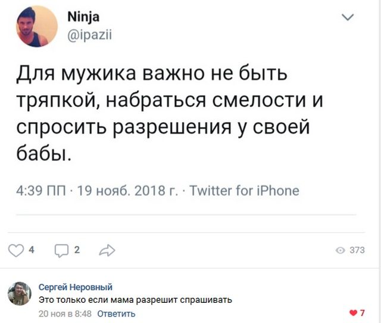Image resolution: width=381 pixels, height=323 pixels.
Task: Click the 373 views count
Action: point(357,251)
